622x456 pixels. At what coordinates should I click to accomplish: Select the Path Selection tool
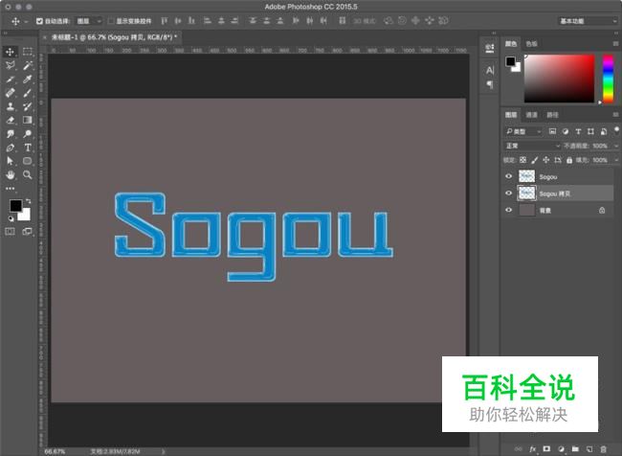point(10,161)
